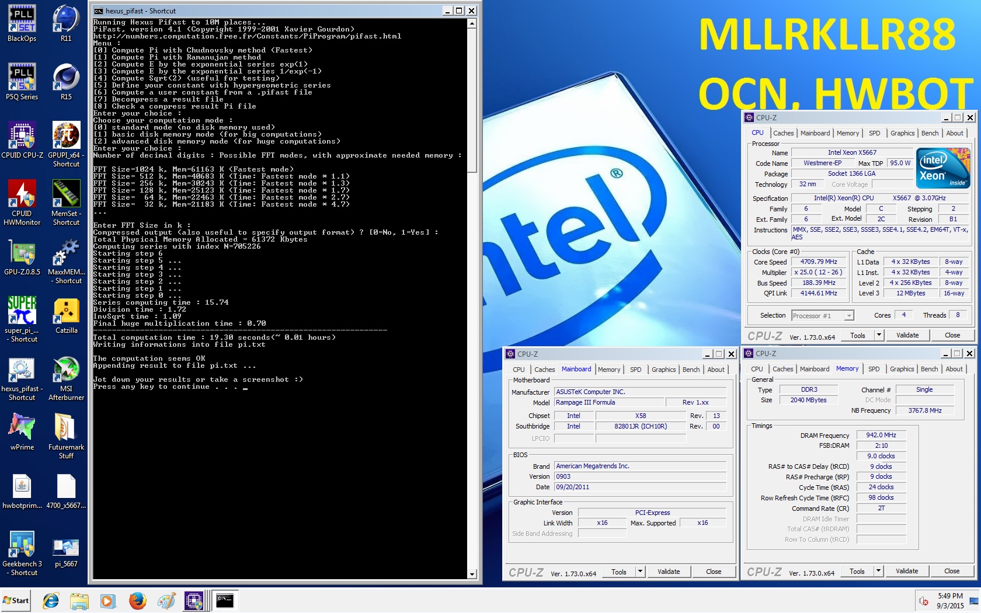
Task: Open CPU tab in Memory CPU-Z window
Action: point(757,369)
